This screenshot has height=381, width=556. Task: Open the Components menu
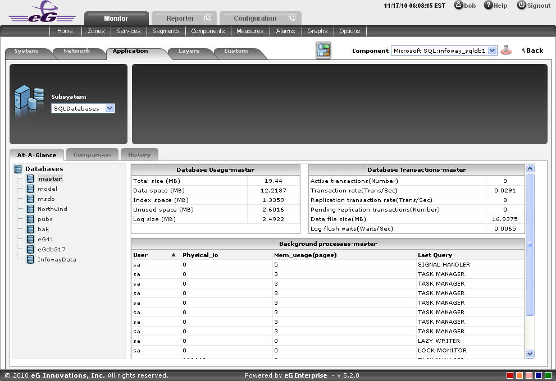coord(208,31)
